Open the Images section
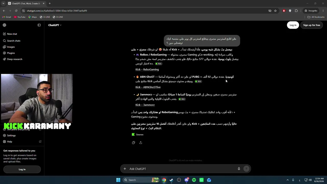 9,47
